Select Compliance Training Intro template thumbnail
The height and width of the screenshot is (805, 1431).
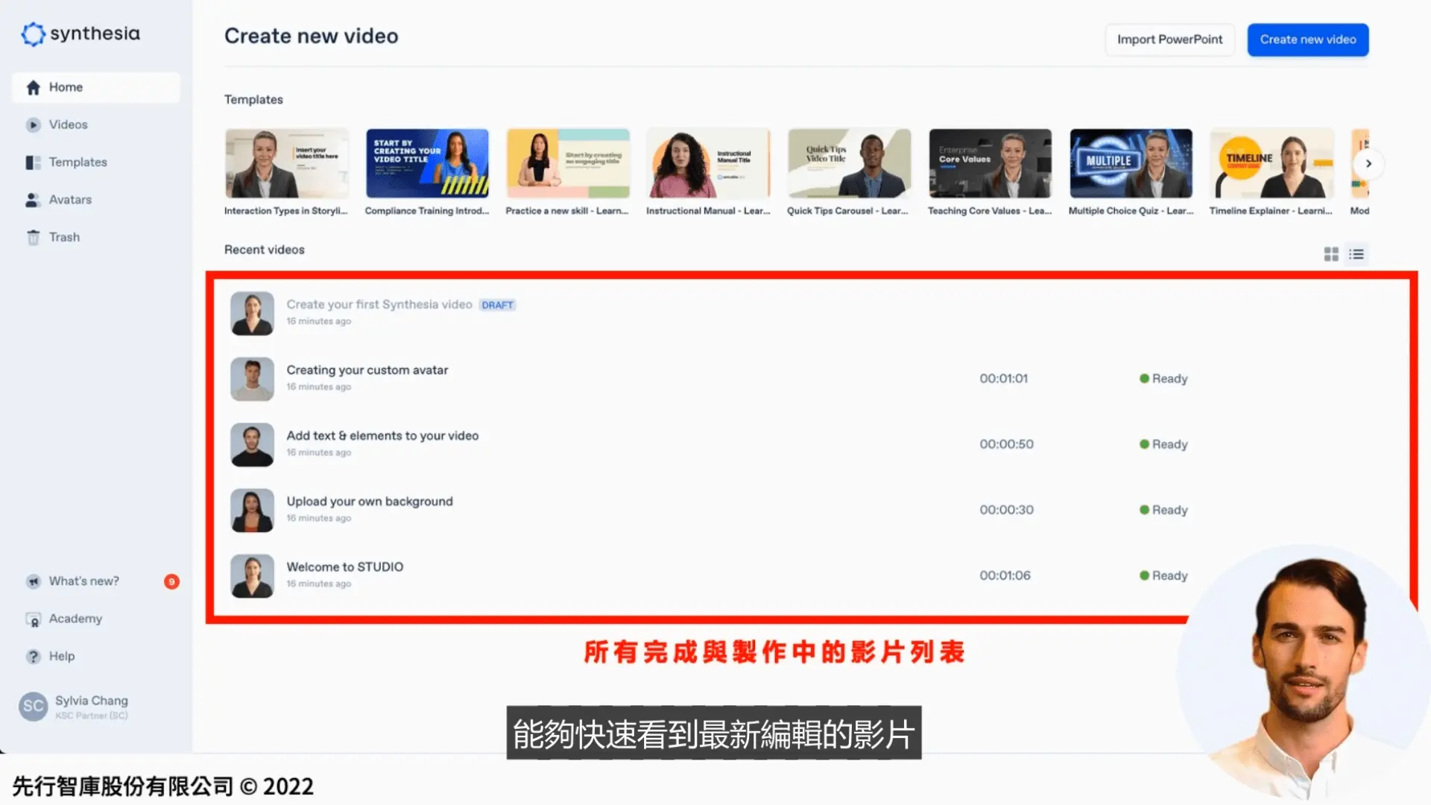[427, 163]
